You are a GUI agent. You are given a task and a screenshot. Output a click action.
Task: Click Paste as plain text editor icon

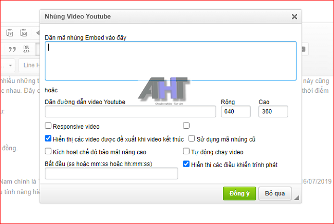pos(10,33)
